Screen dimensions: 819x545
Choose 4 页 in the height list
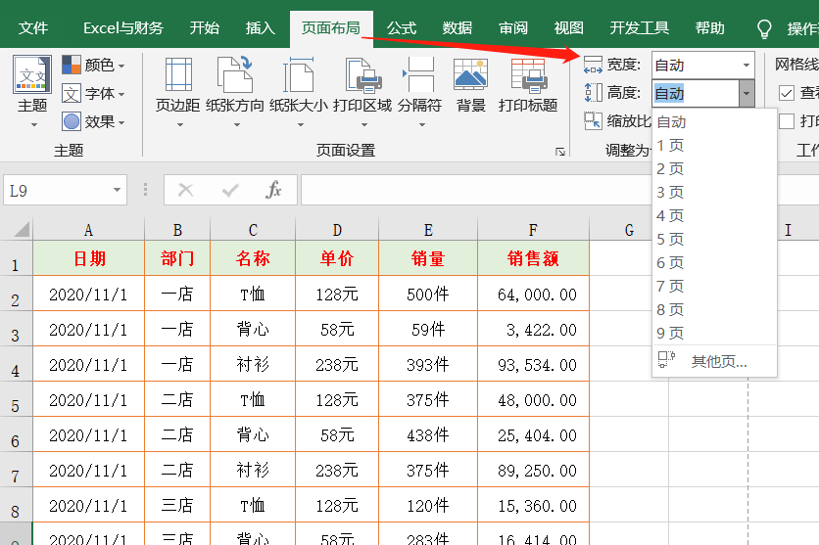click(x=714, y=216)
